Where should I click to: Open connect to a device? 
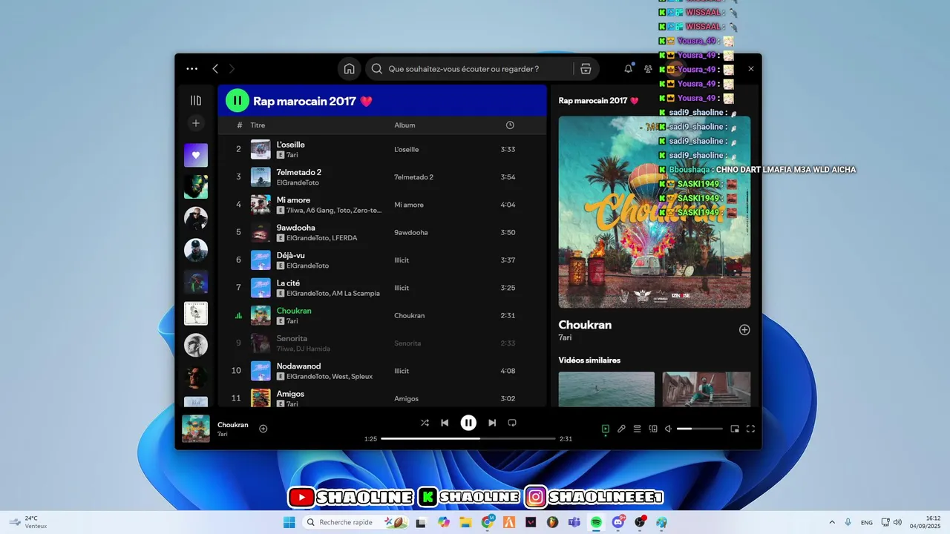click(653, 429)
